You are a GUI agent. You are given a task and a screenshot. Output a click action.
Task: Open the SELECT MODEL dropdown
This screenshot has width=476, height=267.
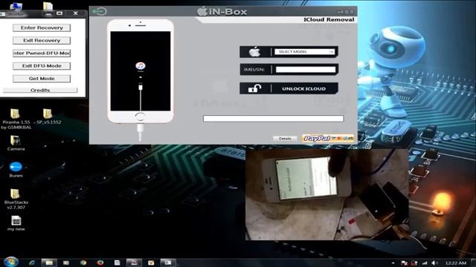(304, 52)
